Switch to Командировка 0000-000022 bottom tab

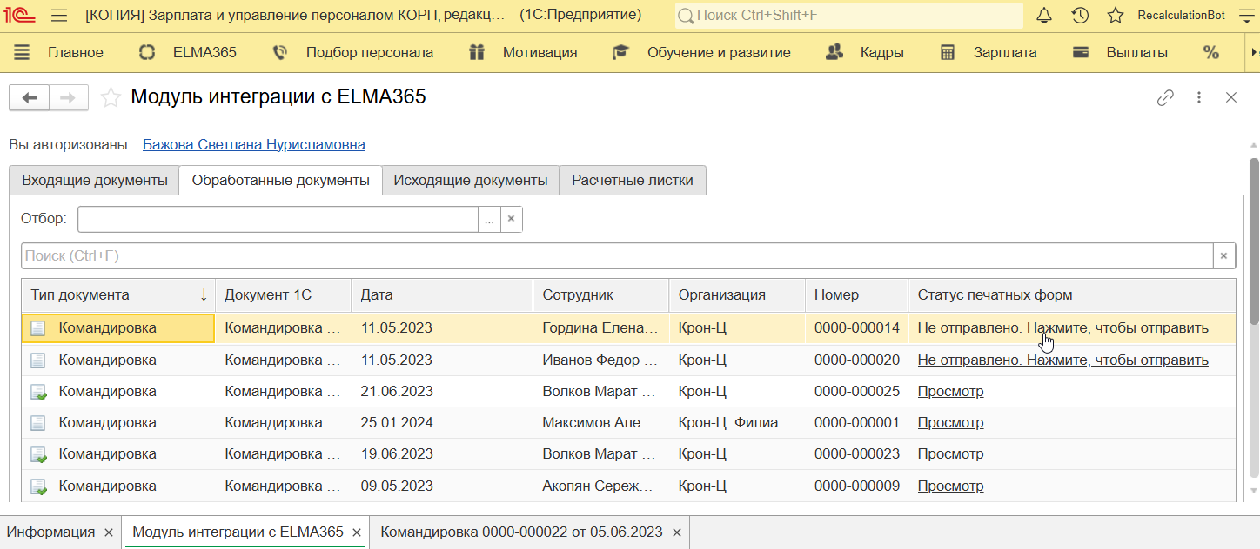(521, 532)
